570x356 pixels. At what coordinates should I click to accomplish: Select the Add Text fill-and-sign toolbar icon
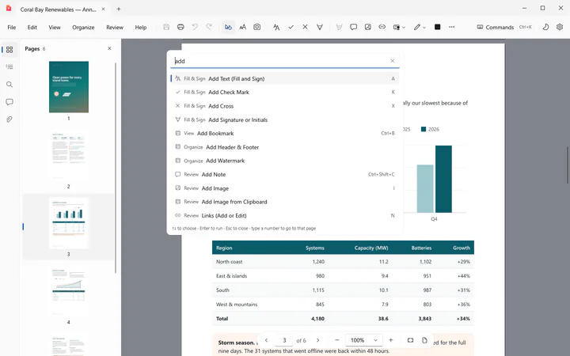(276, 27)
